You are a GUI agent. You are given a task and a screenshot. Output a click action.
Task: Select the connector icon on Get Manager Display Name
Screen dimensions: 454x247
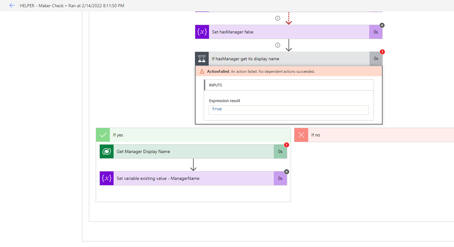[106, 151]
